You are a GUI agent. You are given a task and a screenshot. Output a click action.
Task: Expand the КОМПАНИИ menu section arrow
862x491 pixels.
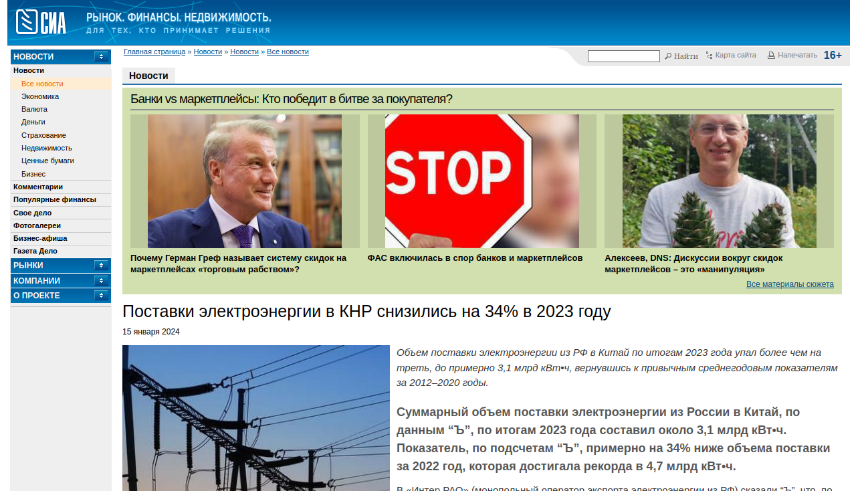102,281
